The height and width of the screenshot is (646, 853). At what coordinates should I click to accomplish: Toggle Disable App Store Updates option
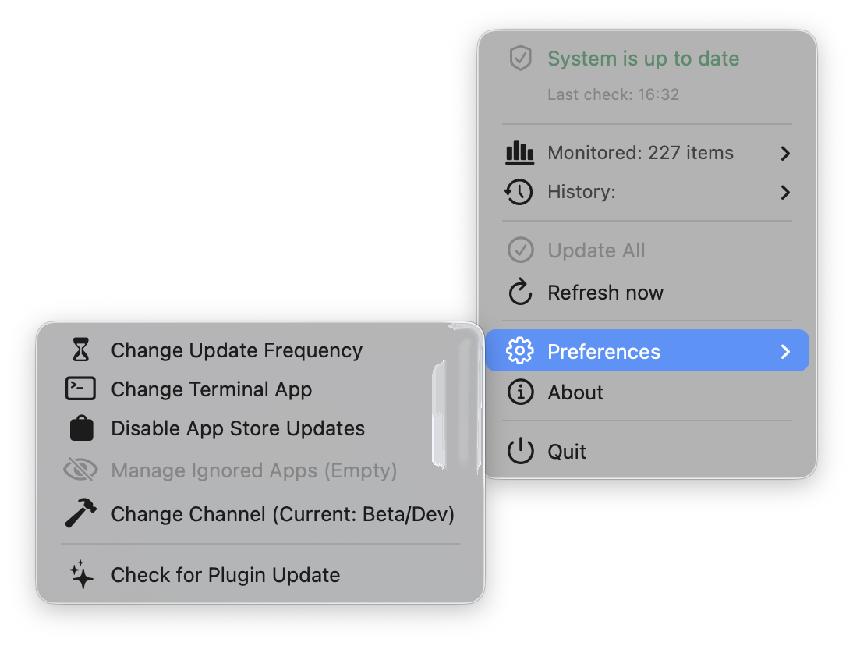tap(238, 428)
